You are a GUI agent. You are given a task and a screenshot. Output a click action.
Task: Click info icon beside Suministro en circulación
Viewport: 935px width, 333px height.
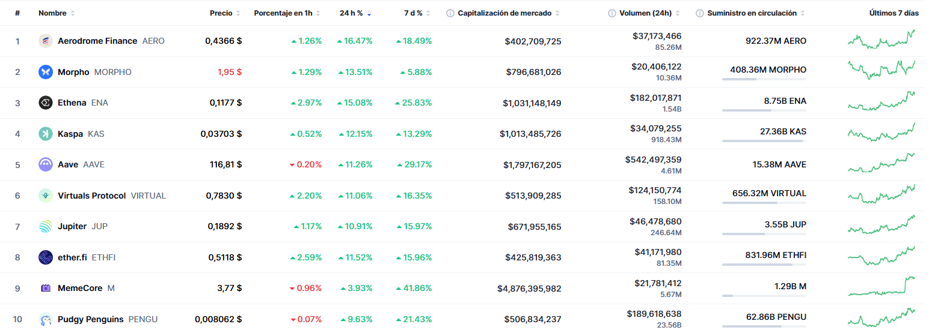point(699,13)
